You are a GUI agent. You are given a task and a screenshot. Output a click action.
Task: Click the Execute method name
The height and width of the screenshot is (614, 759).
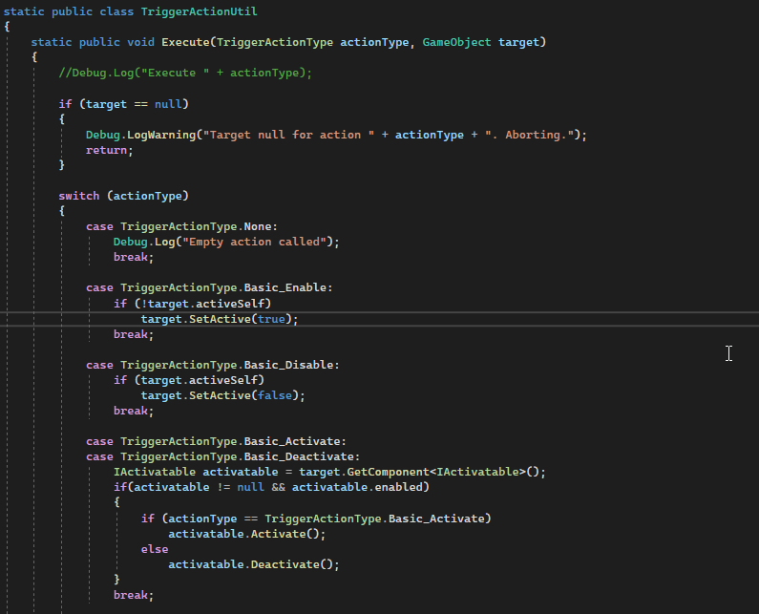[x=188, y=42]
